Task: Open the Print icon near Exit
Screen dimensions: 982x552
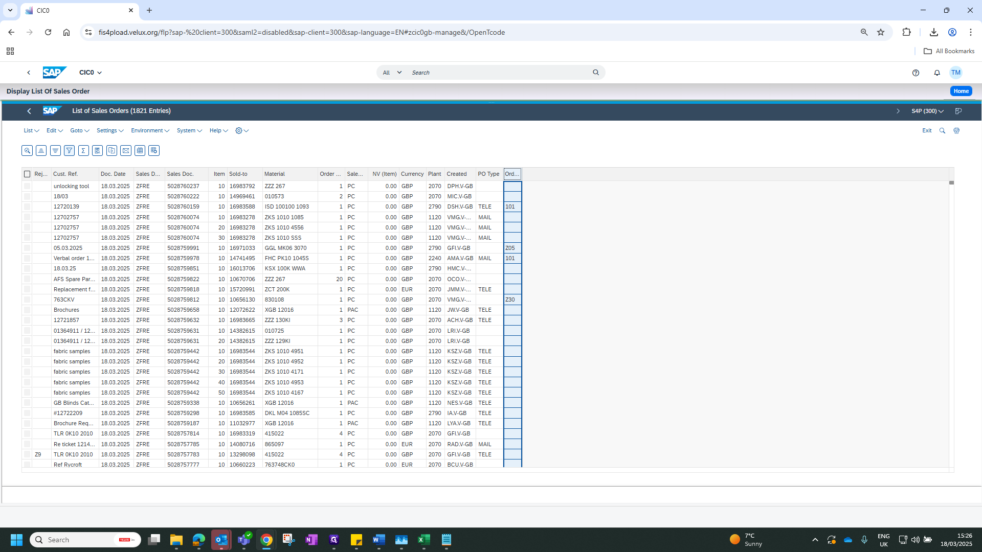Action: (x=956, y=131)
